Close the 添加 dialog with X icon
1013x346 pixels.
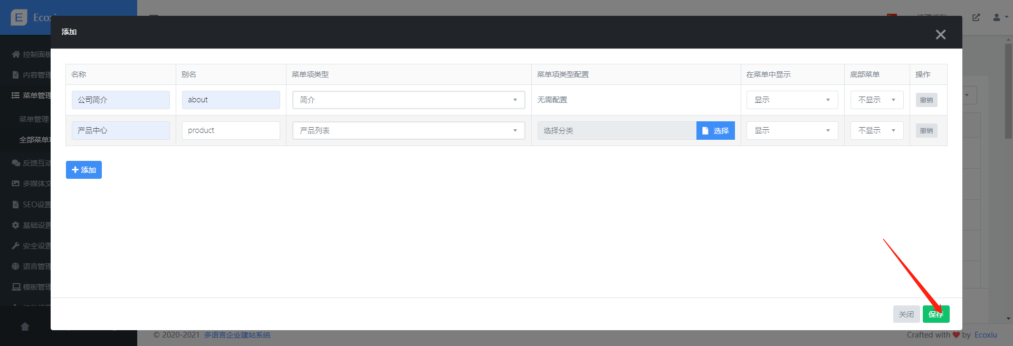tap(940, 35)
